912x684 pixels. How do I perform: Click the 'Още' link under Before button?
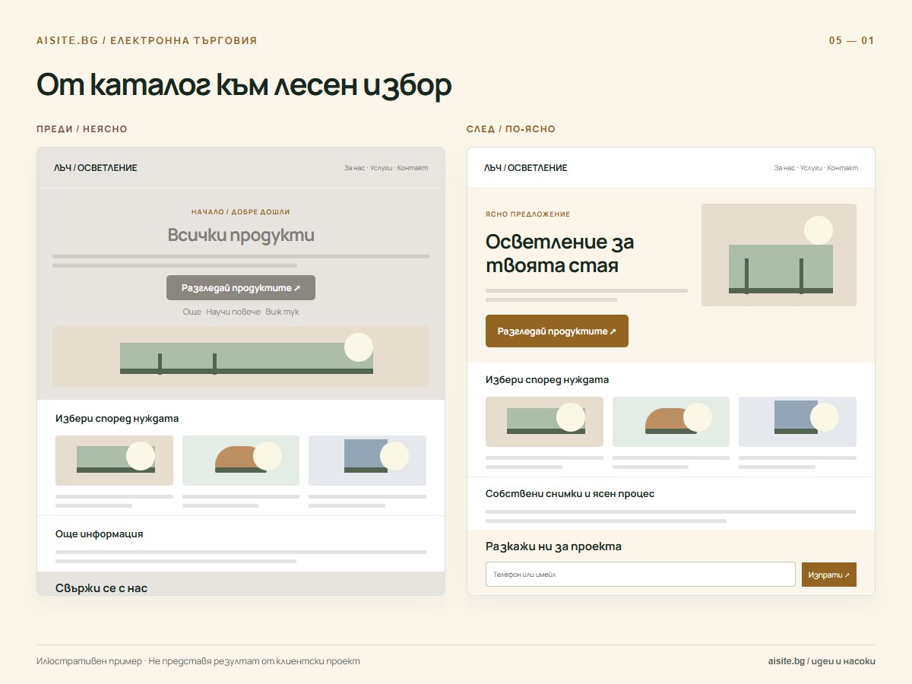(x=192, y=312)
